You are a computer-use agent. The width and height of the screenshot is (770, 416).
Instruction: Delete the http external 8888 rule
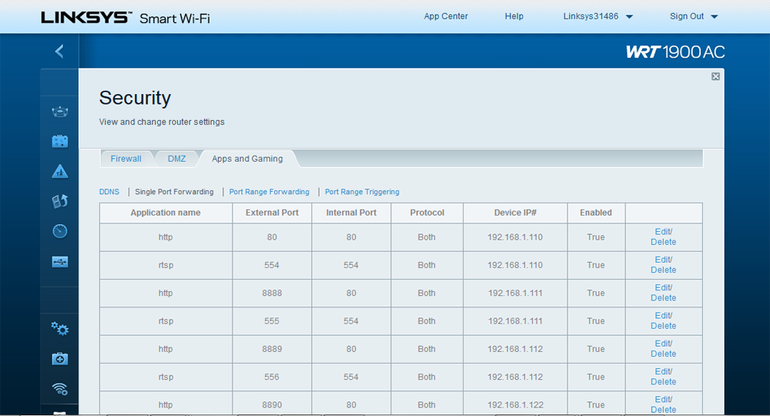(663, 298)
